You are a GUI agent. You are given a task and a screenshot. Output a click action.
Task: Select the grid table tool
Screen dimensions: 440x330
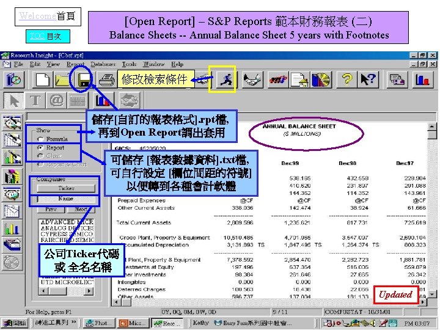(x=78, y=100)
